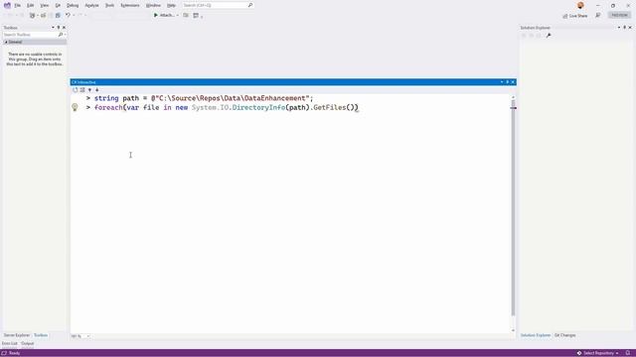This screenshot has width=636, height=357.
Task: Open the Help menu
Action: pyautogui.click(x=171, y=5)
